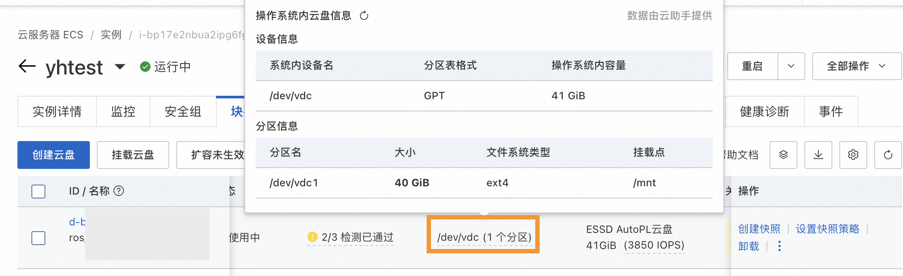Viewport: 903px width, 276px height.
Task: Open more actions vertical dots menu
Action: click(x=780, y=246)
